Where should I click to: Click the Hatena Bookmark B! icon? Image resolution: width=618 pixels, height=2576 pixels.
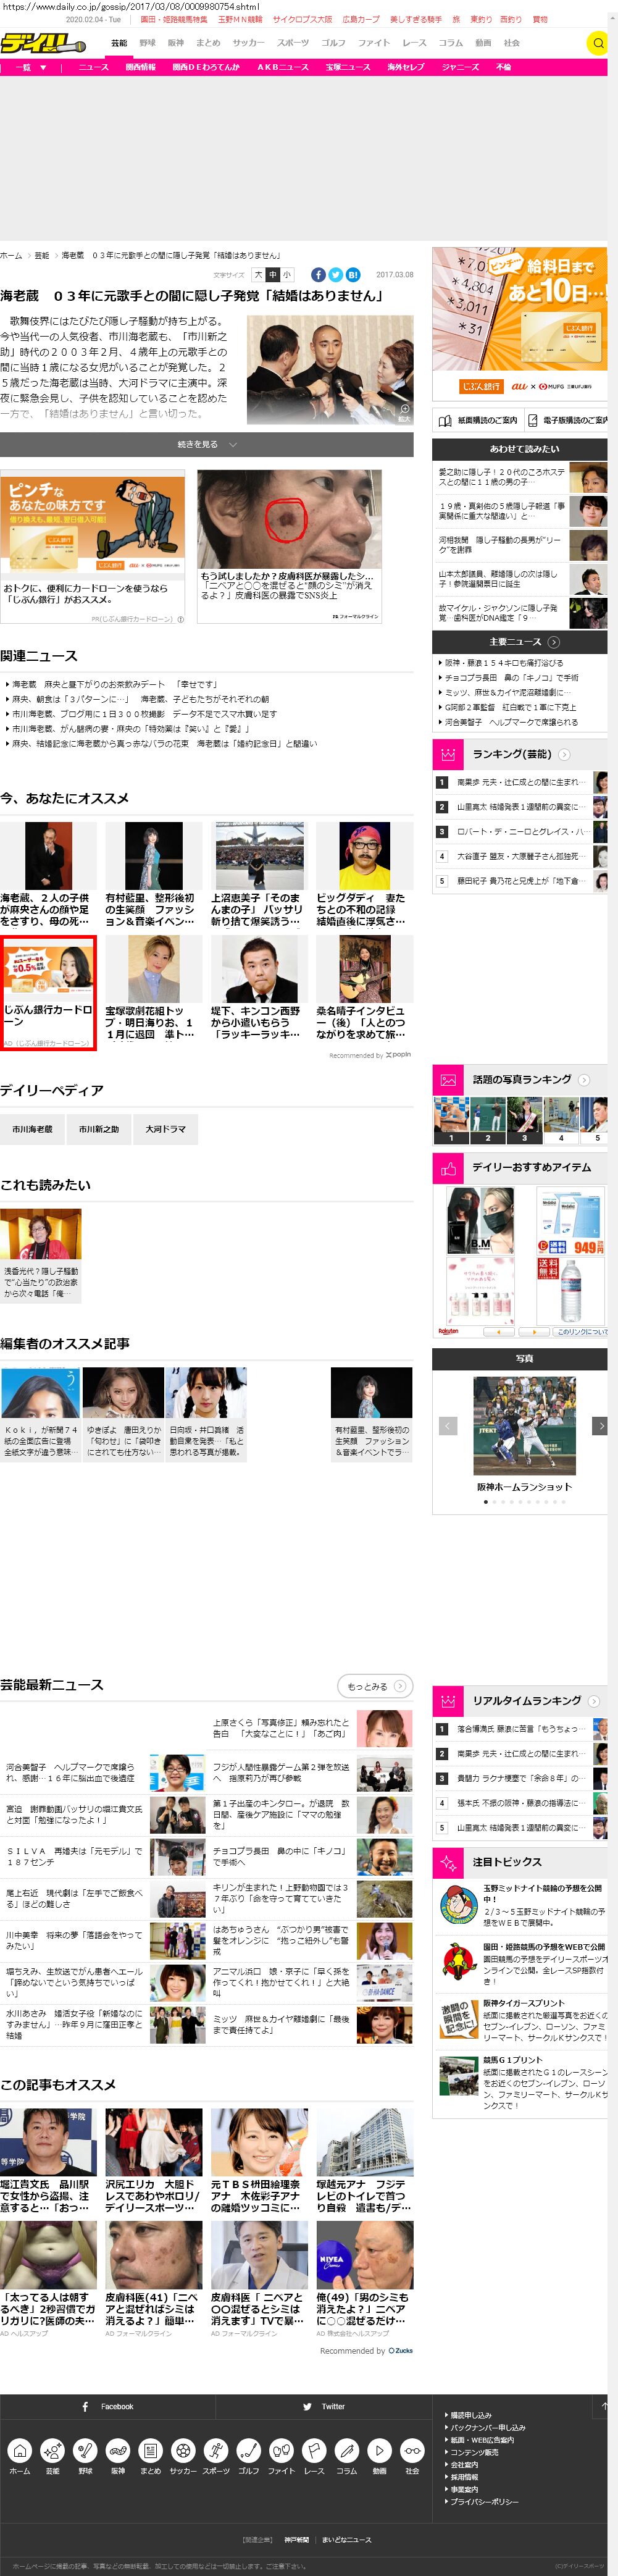(353, 275)
